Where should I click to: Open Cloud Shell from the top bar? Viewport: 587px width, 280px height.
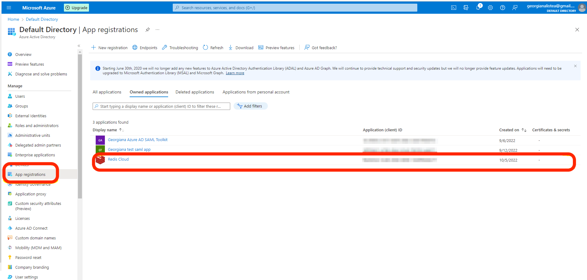pyautogui.click(x=454, y=8)
